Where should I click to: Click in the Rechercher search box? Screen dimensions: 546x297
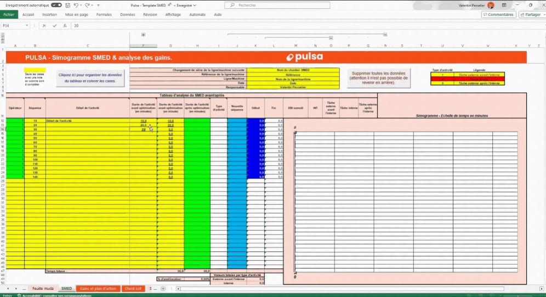pos(277,5)
